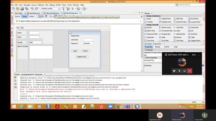Image resolution: width=216 pixels, height=121 pixels.
Task: Collapse the Swing Containers palette section
Action: pyautogui.click(x=145, y=16)
